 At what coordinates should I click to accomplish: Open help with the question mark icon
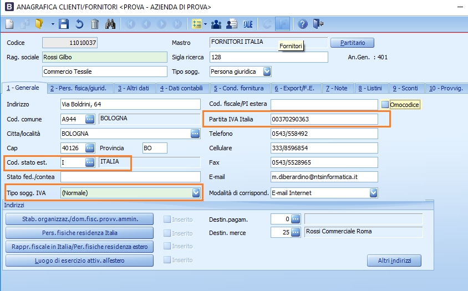pyautogui.click(x=302, y=24)
